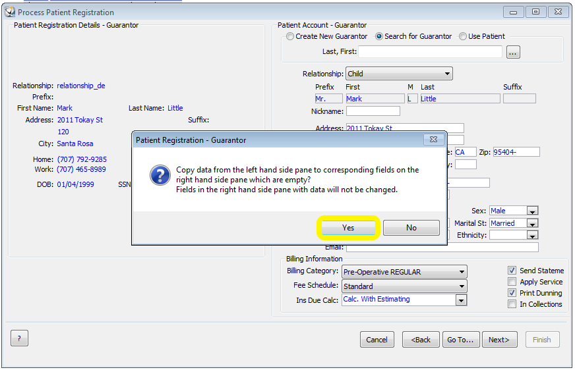Click the Next> button
The width and height of the screenshot is (575, 370).
point(499,340)
